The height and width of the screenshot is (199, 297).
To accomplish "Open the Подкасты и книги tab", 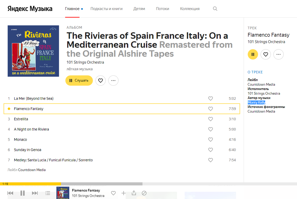I will tap(106, 9).
